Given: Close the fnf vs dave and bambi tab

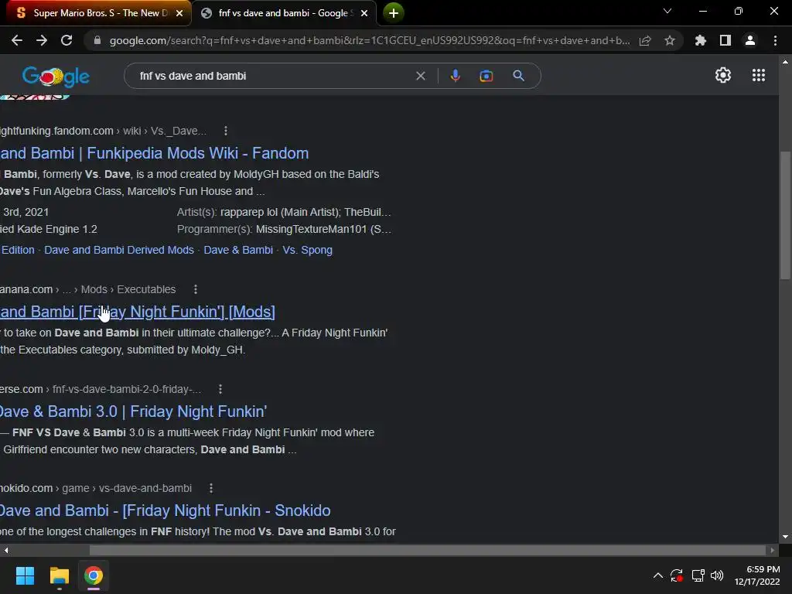Looking at the screenshot, I should tap(364, 13).
